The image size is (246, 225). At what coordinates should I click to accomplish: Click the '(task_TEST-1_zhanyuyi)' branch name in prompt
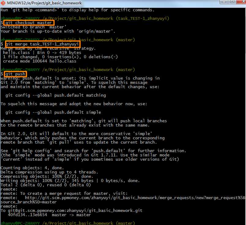143,19
